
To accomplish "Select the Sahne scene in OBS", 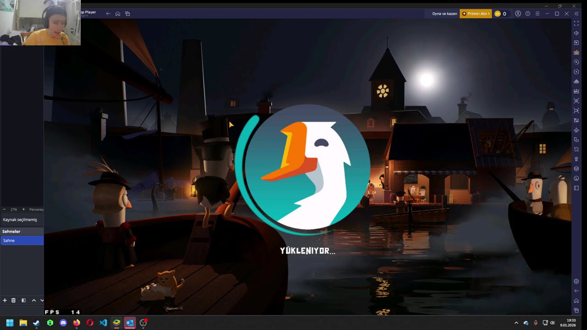I will point(22,240).
